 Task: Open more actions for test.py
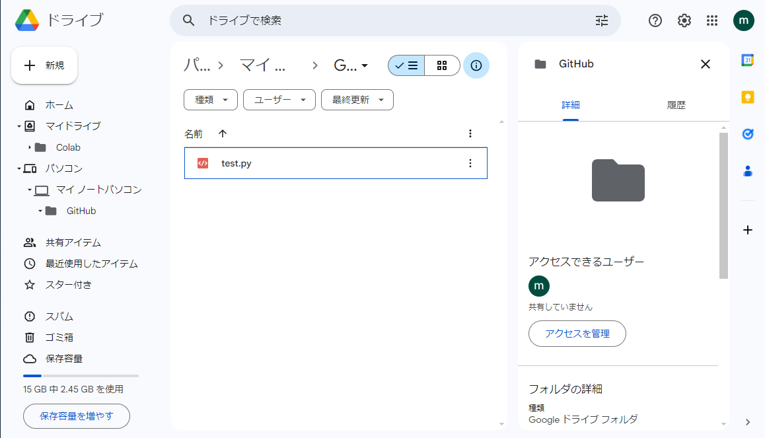[470, 163]
